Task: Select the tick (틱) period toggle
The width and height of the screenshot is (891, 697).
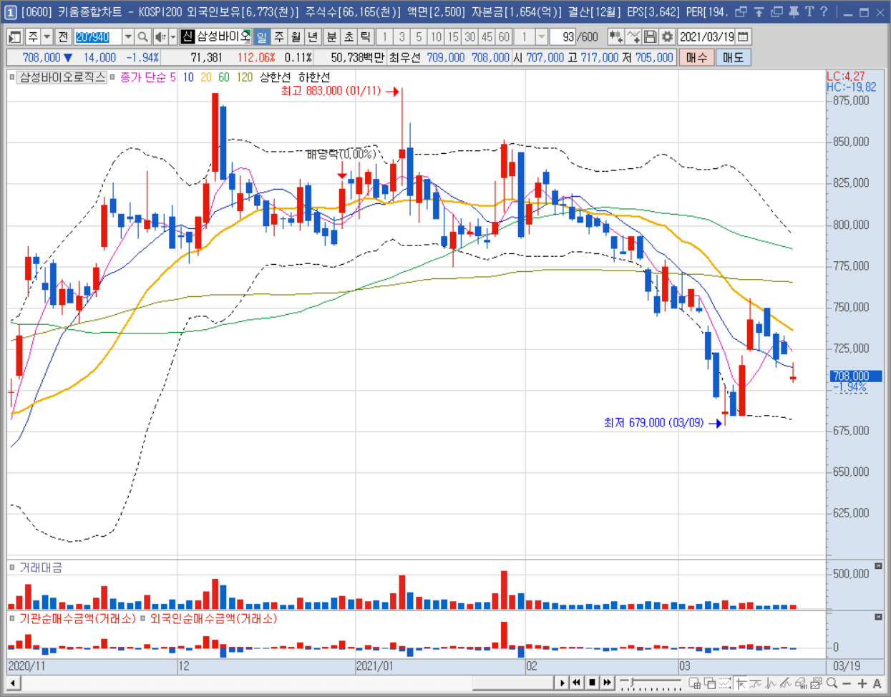Action: click(x=365, y=36)
